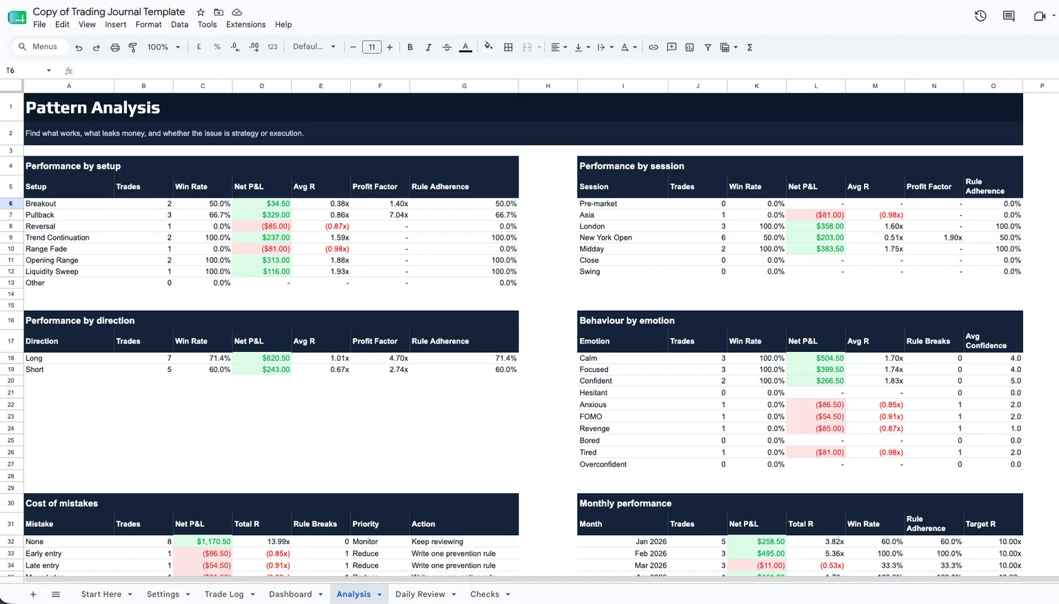Insert a chart

pyautogui.click(x=689, y=48)
